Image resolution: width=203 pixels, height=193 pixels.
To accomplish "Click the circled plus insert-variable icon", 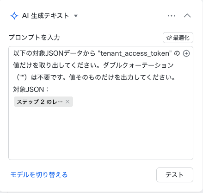I will [x=186, y=53].
